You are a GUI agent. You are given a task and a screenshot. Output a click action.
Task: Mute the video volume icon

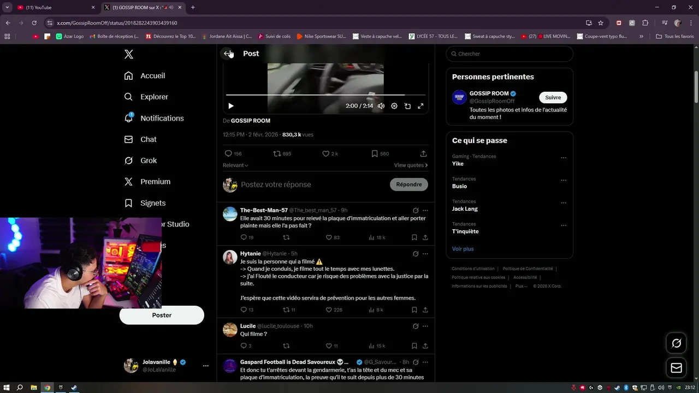pos(381,106)
